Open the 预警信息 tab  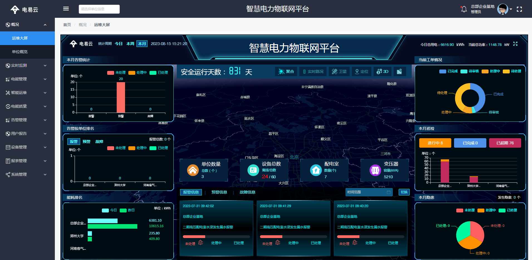tap(219, 192)
